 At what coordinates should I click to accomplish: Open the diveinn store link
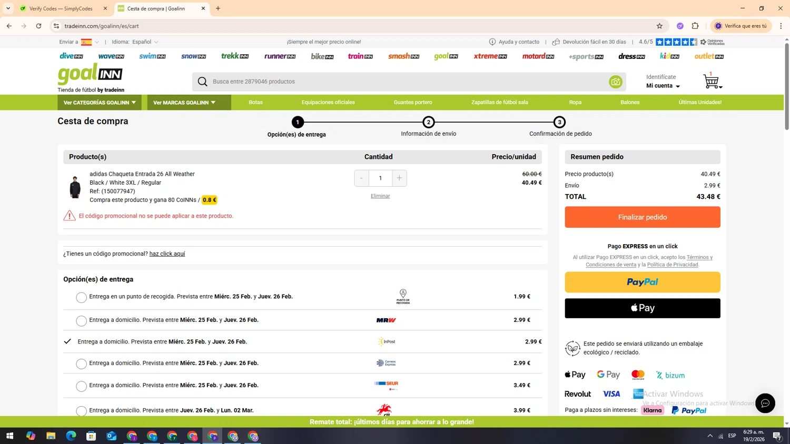[71, 56]
